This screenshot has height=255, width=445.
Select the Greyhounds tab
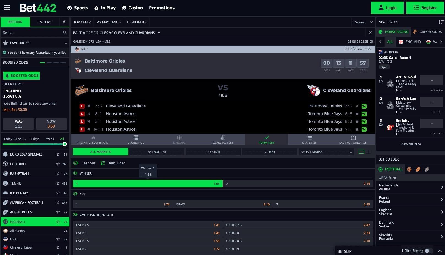(427, 32)
